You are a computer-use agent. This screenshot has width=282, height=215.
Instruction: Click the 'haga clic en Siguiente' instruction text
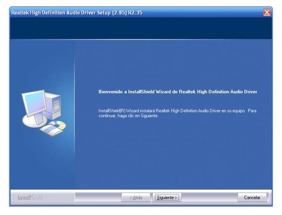point(138,116)
